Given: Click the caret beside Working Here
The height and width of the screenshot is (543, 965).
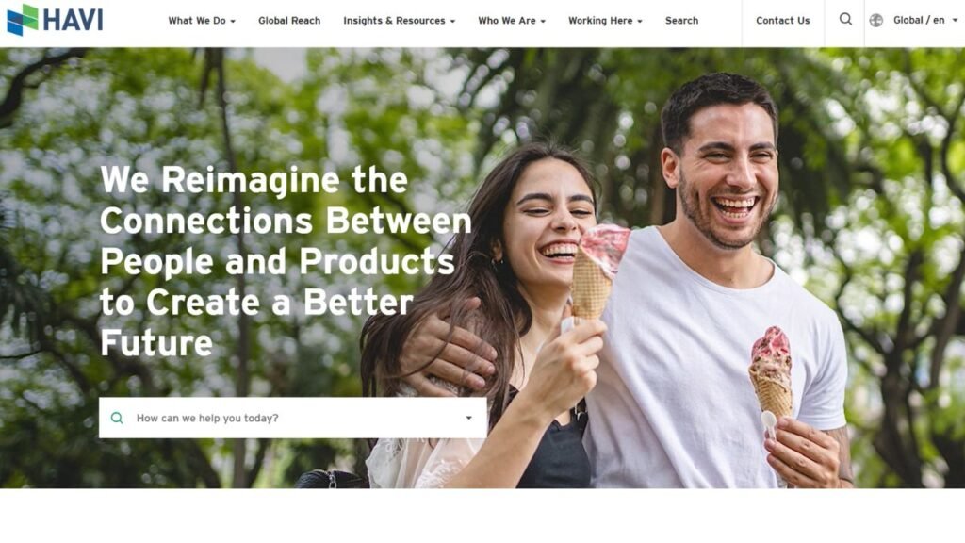Looking at the screenshot, I should click(x=640, y=21).
